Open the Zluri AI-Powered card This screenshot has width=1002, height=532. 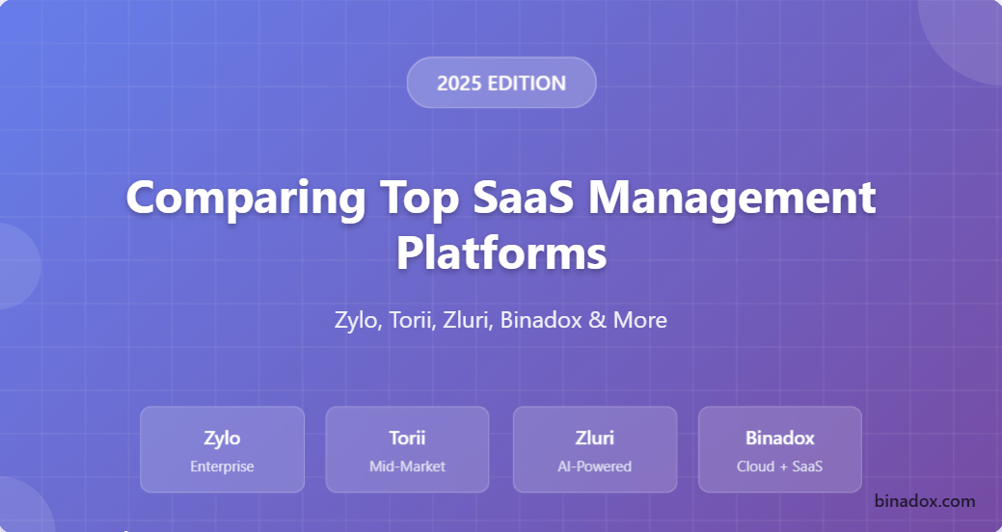594,450
